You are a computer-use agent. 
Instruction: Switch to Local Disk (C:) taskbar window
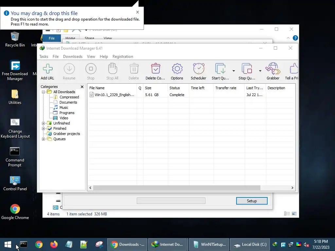(x=250, y=244)
